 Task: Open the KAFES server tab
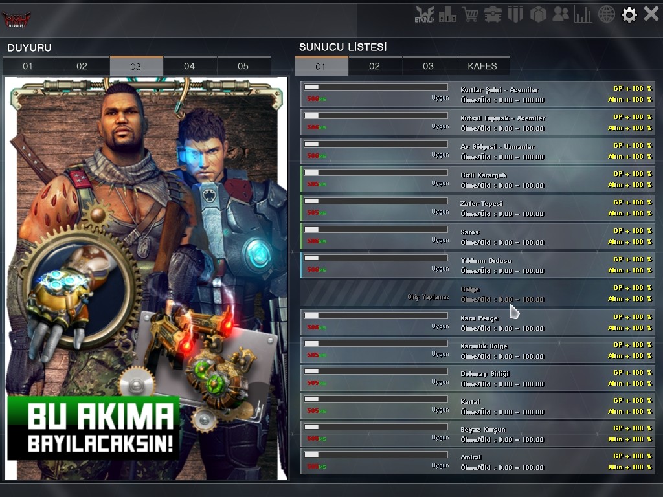pos(482,66)
